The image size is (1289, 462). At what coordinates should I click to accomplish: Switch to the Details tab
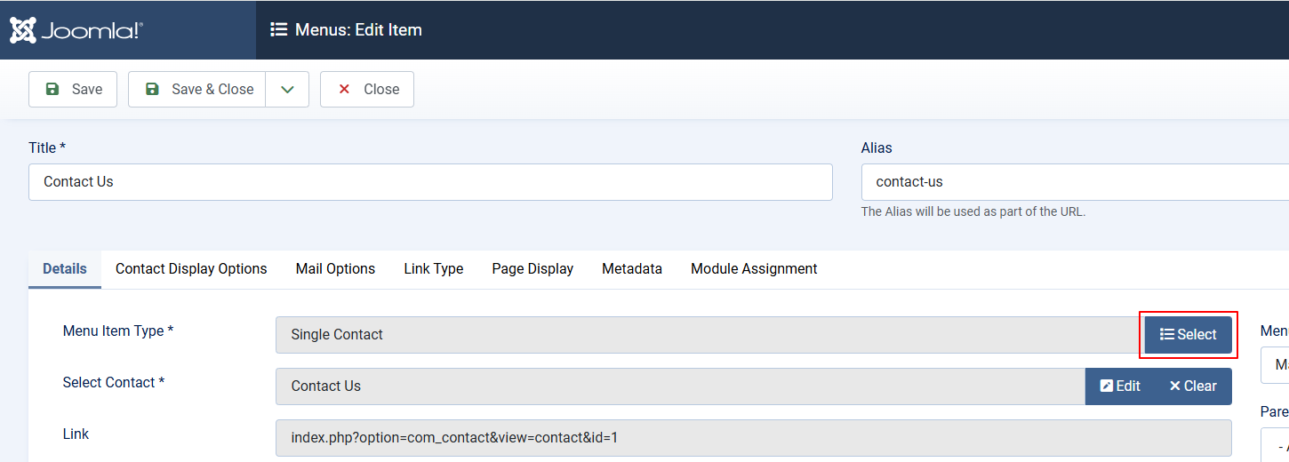coord(65,268)
